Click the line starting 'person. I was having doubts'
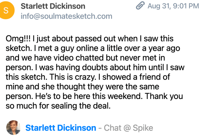Screen dimensions: 201x137 coord(95,68)
